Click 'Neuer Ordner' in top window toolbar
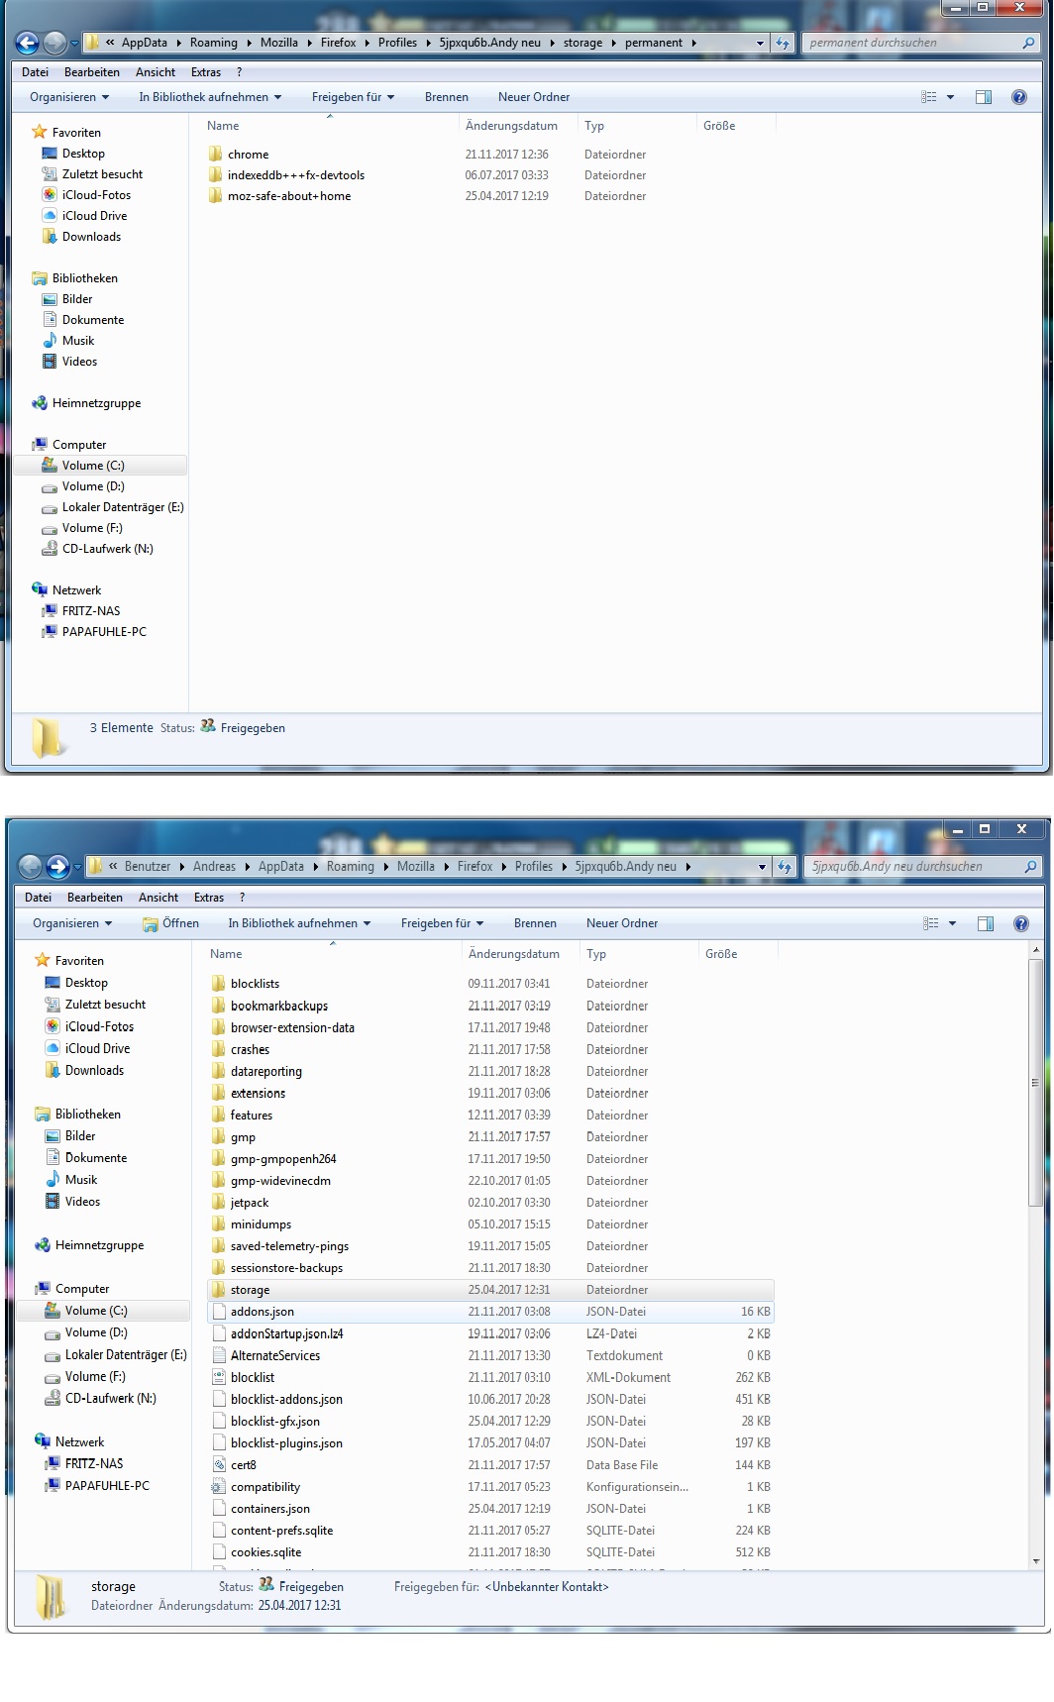 534,97
